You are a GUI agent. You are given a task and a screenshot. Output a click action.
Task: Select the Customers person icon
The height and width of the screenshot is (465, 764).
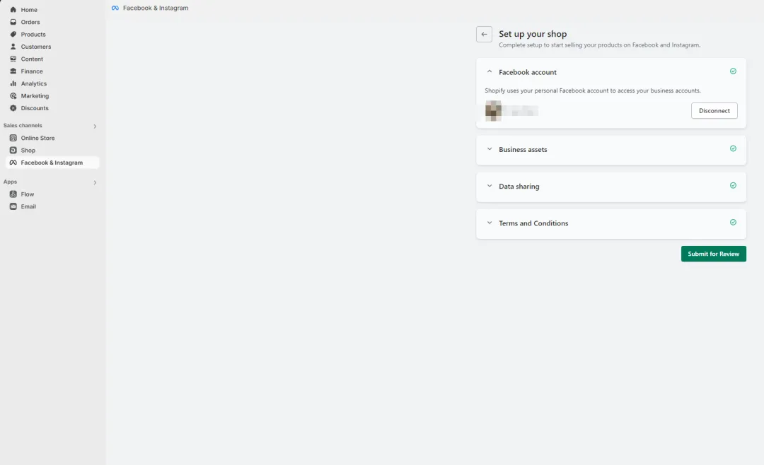click(13, 47)
